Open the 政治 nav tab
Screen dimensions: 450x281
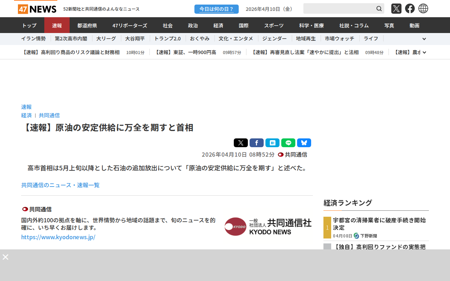(x=193, y=25)
